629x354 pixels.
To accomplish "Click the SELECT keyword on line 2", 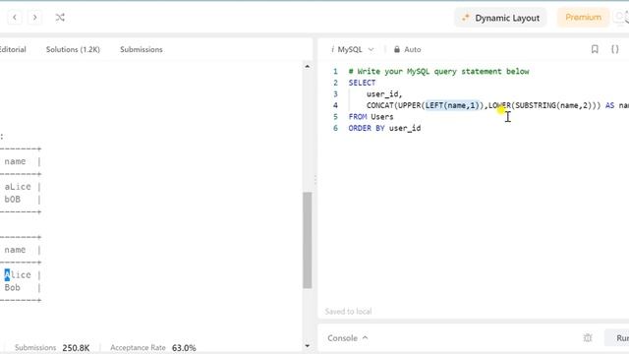I will coord(362,83).
